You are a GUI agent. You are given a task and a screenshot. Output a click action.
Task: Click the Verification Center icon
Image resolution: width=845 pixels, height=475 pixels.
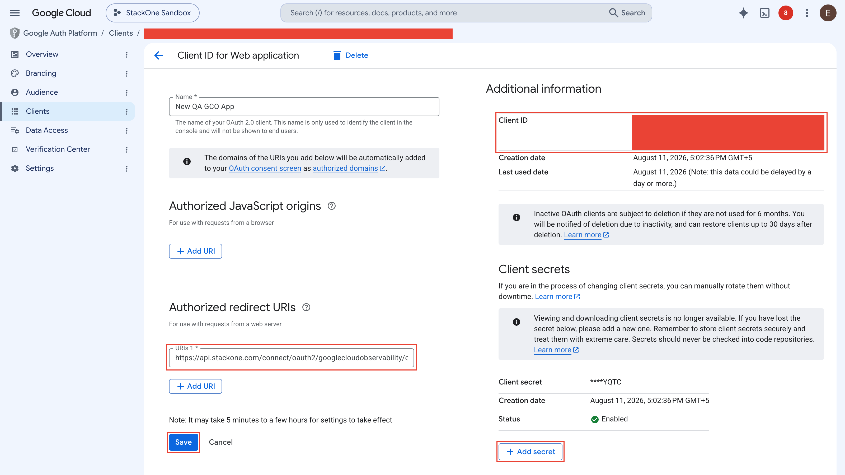(15, 149)
